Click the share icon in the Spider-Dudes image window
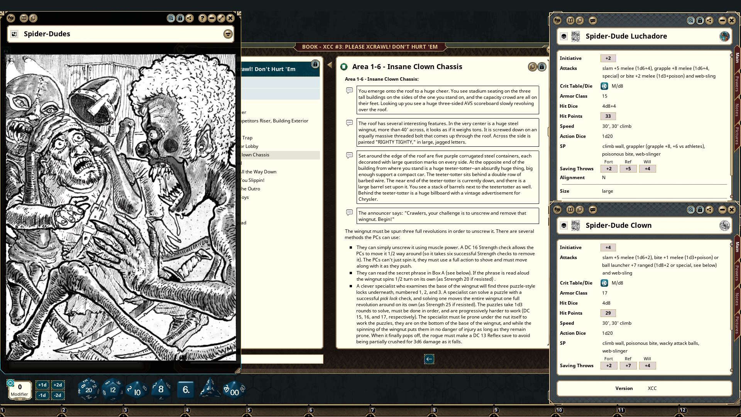 (x=189, y=18)
